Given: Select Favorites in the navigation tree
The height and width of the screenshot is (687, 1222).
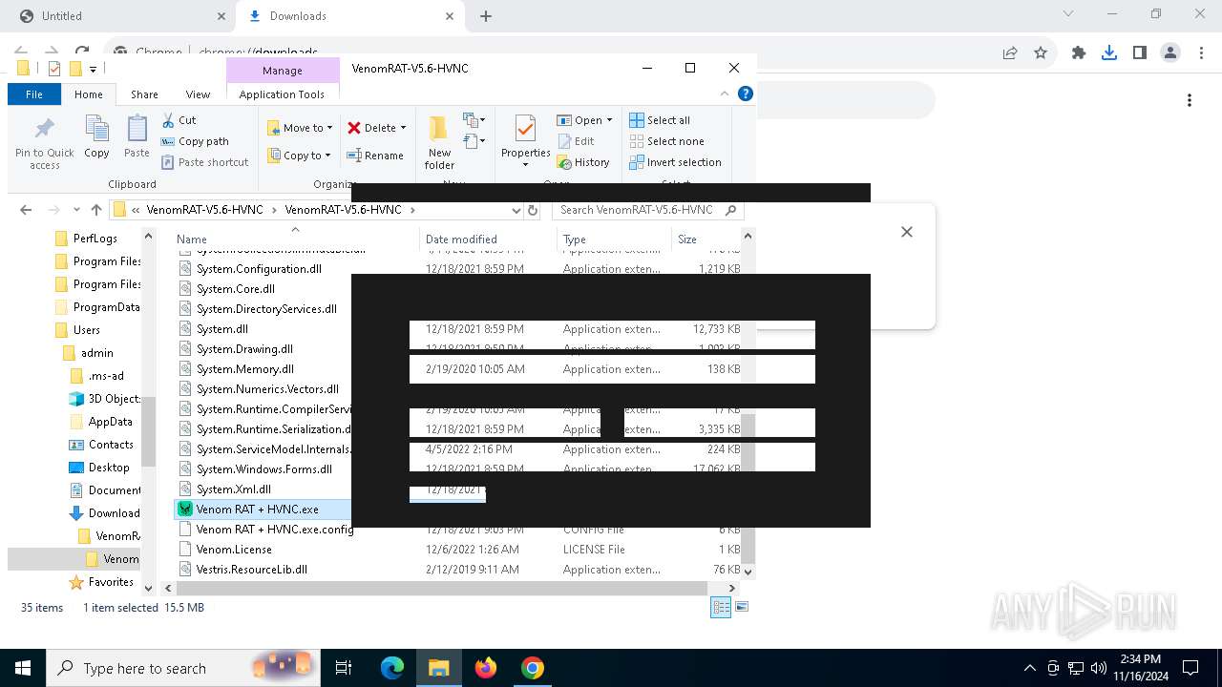Looking at the screenshot, I should click(x=111, y=582).
